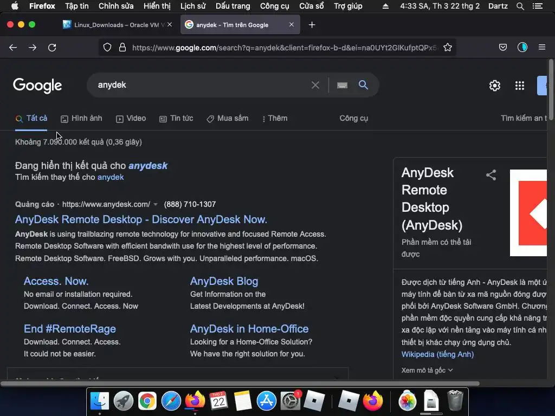Open the Apple menu
This screenshot has height=416, width=555.
click(15, 5)
